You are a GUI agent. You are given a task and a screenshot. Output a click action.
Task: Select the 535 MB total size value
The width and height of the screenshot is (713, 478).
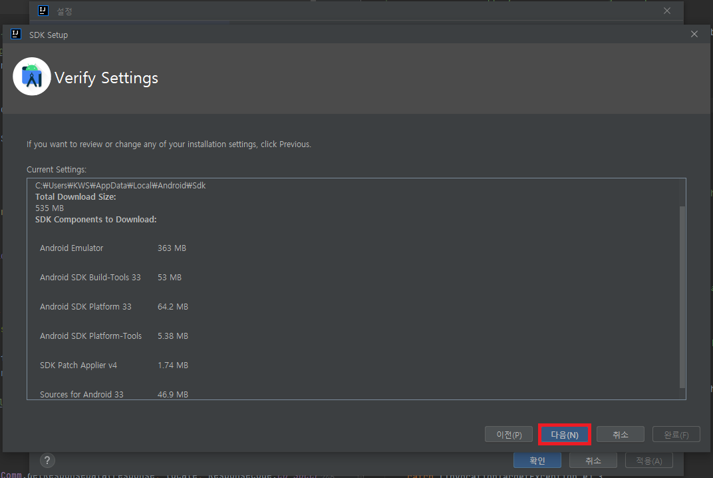(x=50, y=208)
